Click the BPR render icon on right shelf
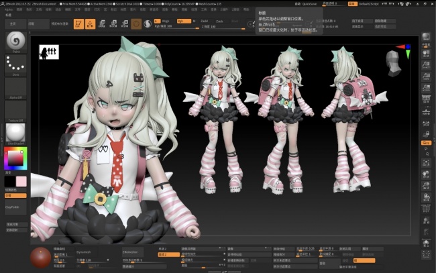 pyautogui.click(x=426, y=38)
